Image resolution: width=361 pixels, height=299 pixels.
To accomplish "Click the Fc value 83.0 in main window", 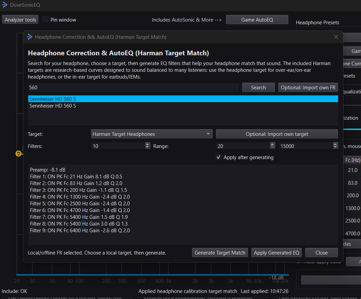I will click(x=353, y=183).
